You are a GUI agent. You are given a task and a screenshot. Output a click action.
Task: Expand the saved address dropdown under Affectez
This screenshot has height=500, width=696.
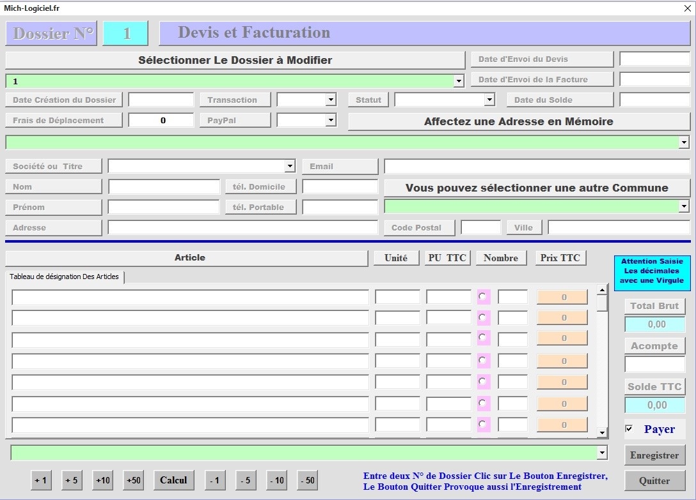coord(684,142)
